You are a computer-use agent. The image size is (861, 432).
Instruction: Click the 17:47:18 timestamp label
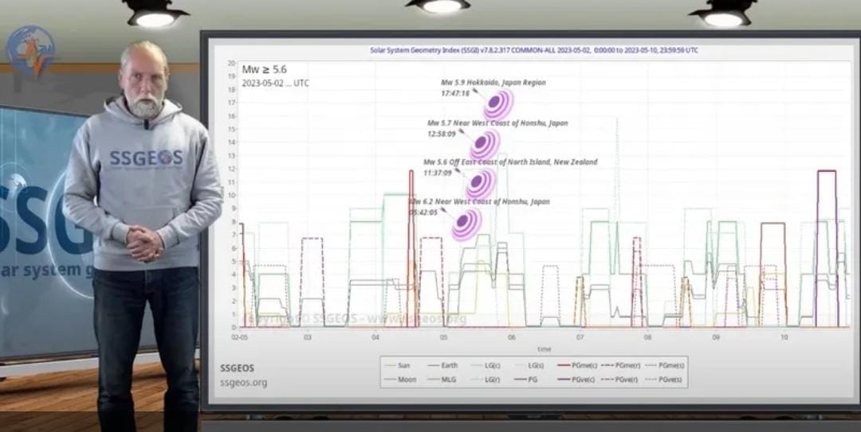pos(455,94)
